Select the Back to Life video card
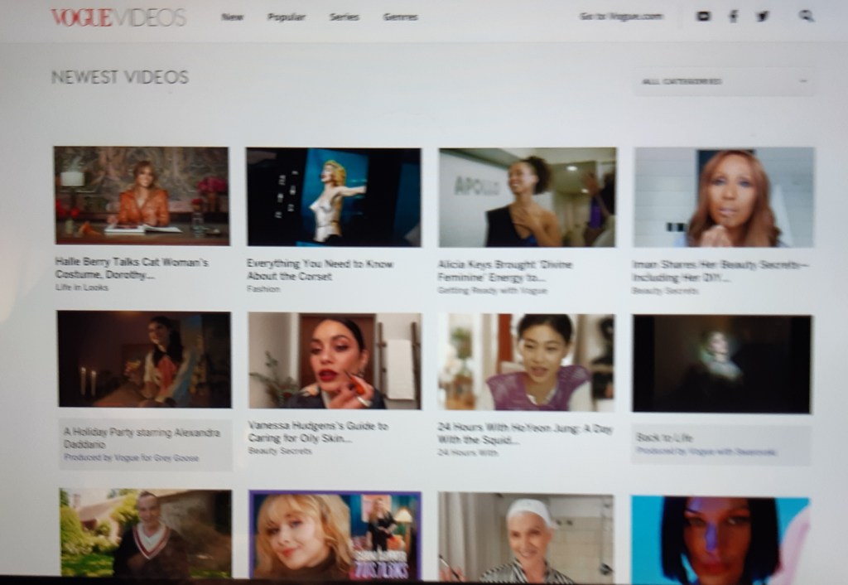The width and height of the screenshot is (848, 585). coord(722,365)
